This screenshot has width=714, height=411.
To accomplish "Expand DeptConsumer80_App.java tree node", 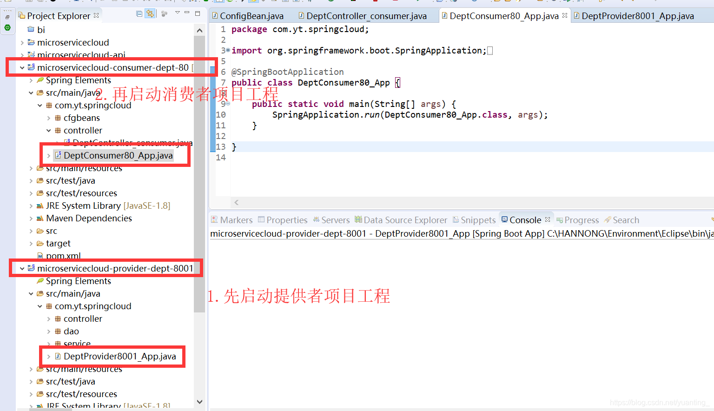I will (48, 155).
